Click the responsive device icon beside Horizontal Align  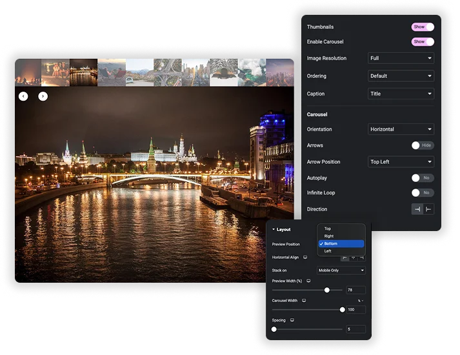(x=305, y=258)
